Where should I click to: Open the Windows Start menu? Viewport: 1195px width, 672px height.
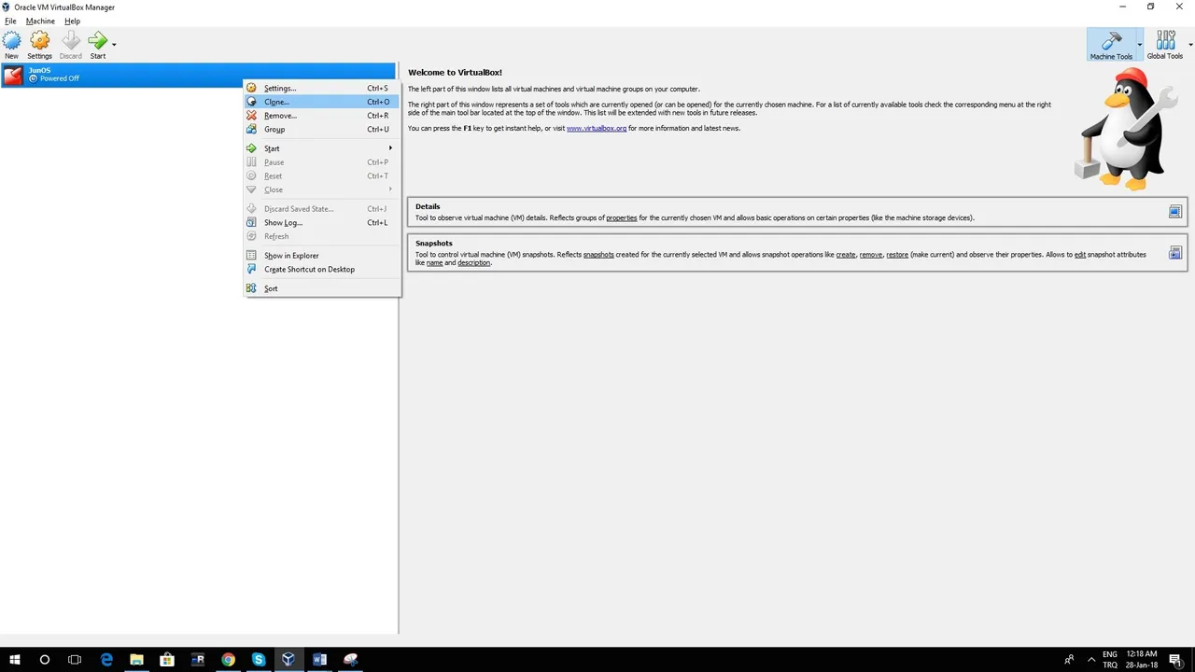coord(15,659)
